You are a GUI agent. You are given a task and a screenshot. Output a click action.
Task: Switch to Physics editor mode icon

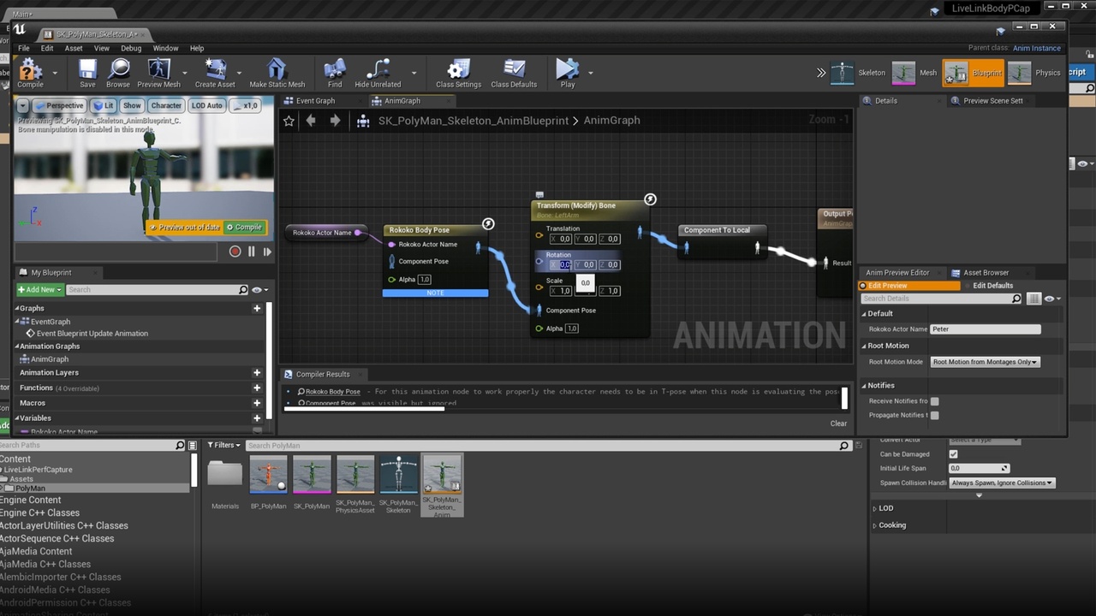[x=1019, y=73]
